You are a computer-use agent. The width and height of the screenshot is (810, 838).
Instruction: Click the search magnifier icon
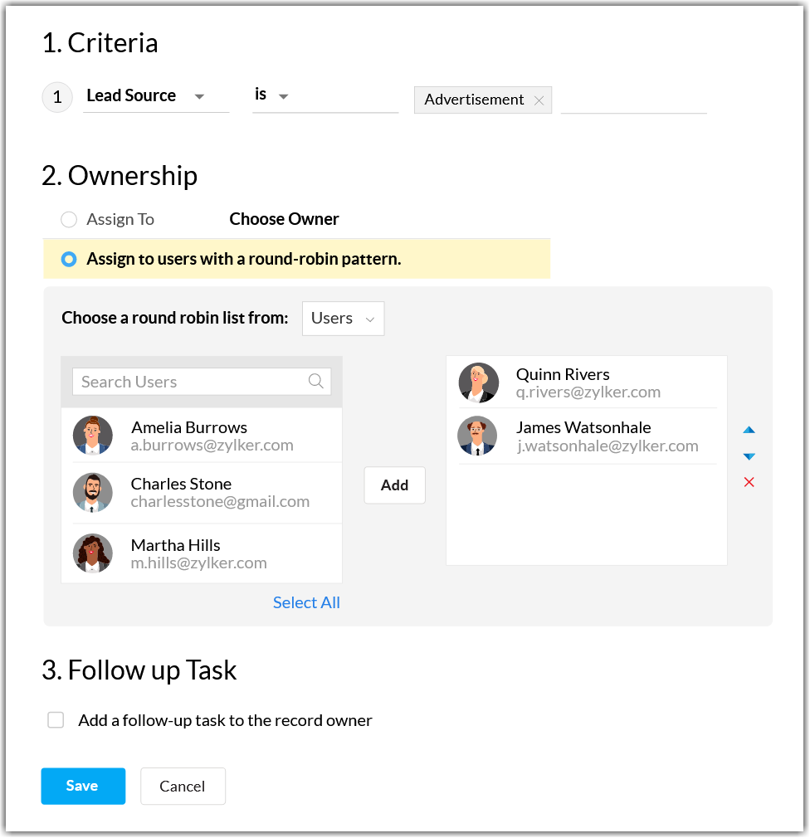coord(316,381)
